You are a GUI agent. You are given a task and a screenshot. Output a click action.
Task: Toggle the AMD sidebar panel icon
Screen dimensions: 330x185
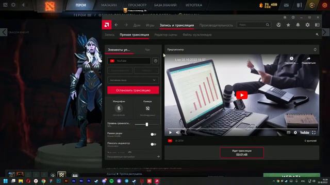(x=317, y=25)
